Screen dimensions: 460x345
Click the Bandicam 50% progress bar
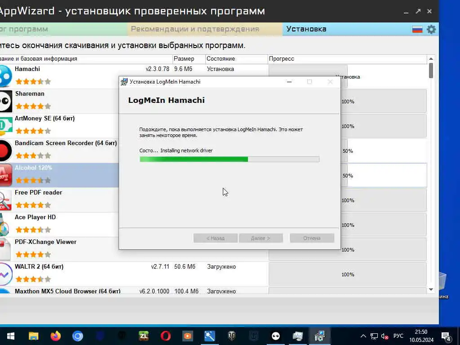coord(384,151)
